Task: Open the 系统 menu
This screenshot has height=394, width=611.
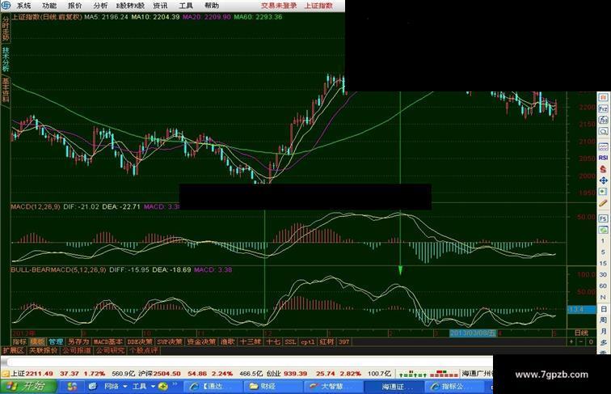Action: [x=23, y=6]
